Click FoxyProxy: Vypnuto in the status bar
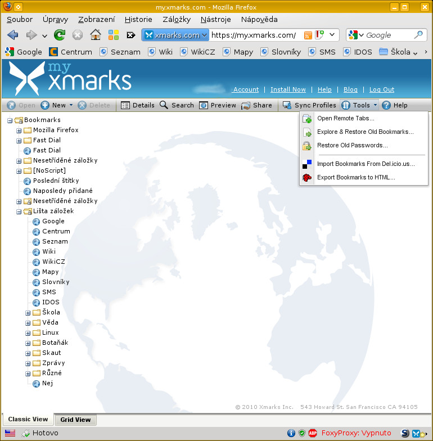This screenshot has width=433, height=441. 356,433
